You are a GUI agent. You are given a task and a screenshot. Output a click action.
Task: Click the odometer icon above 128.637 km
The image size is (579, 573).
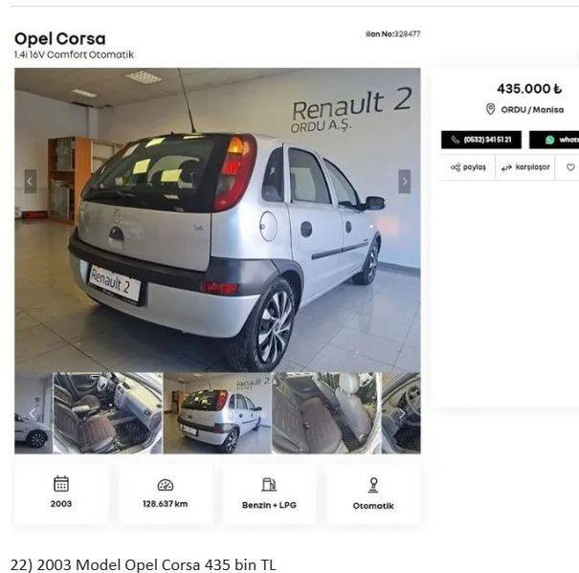click(x=166, y=485)
